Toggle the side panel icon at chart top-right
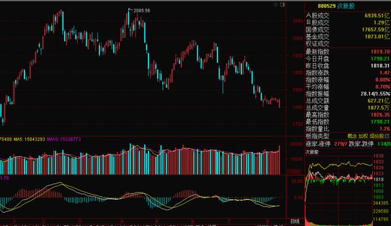The image size is (391, 226). click(x=282, y=5)
